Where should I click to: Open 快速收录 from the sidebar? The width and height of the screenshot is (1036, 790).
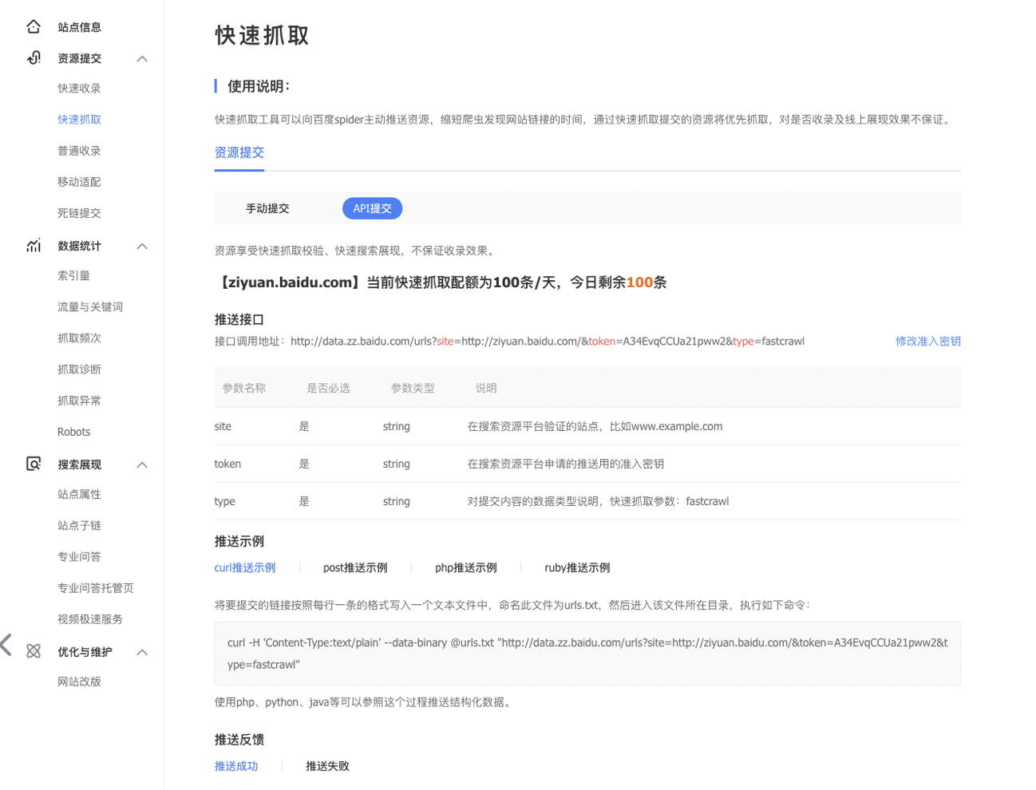(x=78, y=88)
